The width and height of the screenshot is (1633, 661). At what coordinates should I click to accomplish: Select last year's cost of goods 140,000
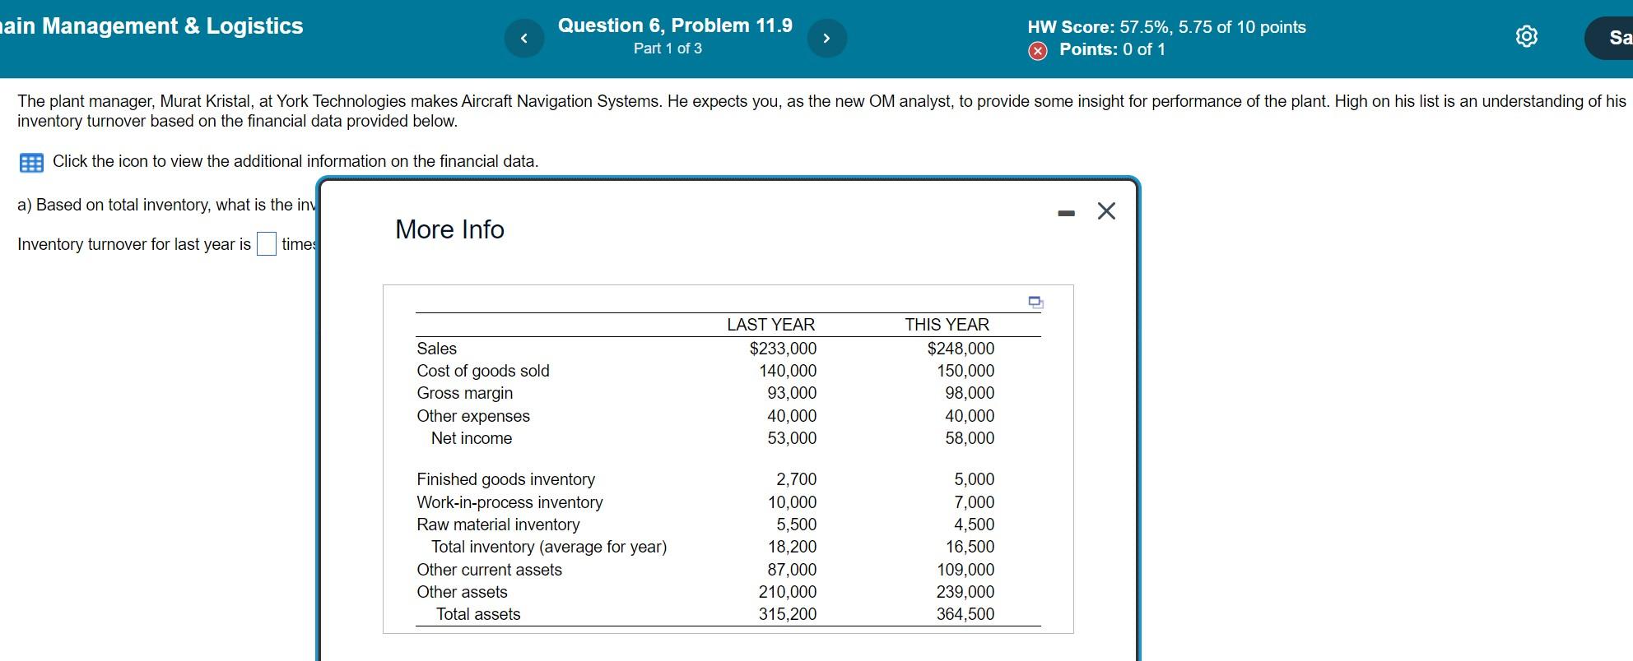[788, 371]
